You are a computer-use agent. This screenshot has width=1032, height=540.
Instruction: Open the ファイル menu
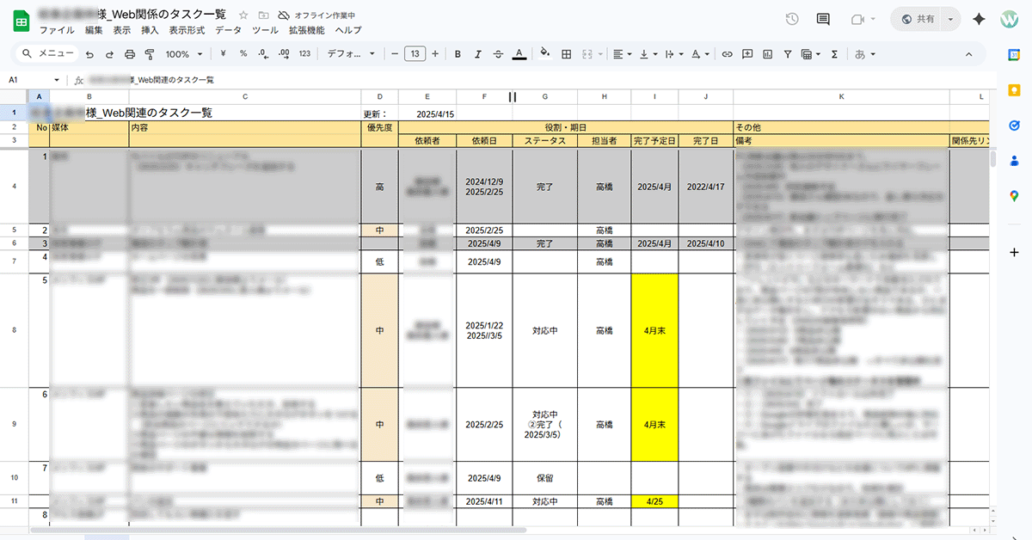coord(57,30)
